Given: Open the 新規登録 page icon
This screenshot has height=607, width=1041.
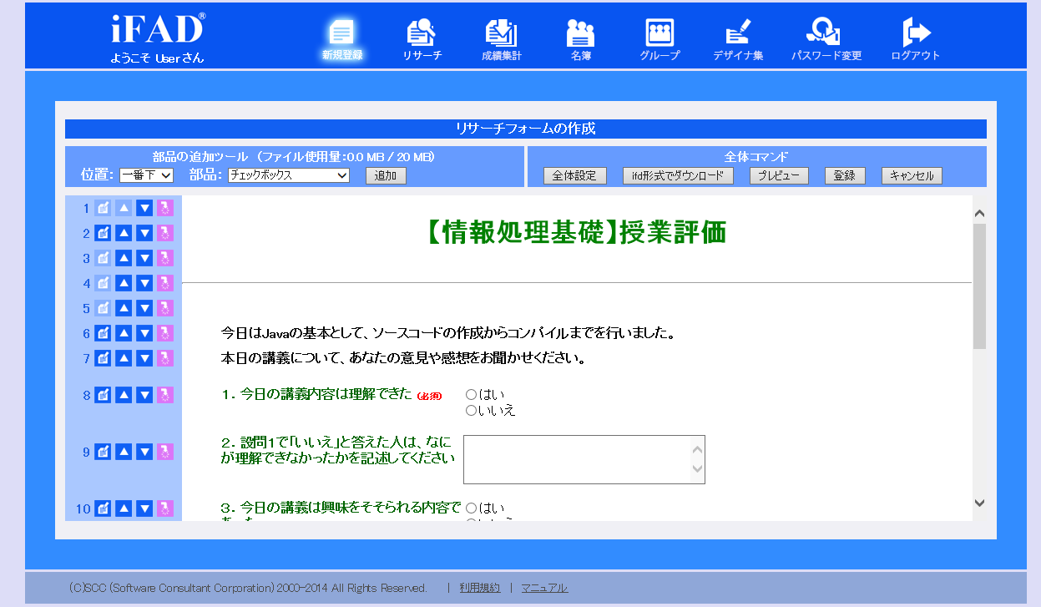Looking at the screenshot, I should pos(342,39).
